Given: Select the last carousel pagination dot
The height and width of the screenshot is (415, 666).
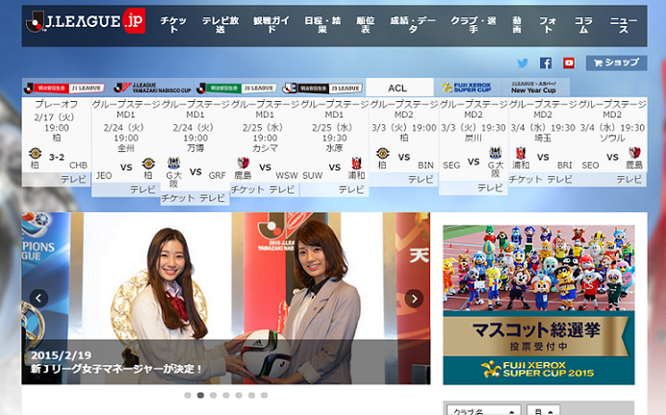Looking at the screenshot, I should point(265,395).
